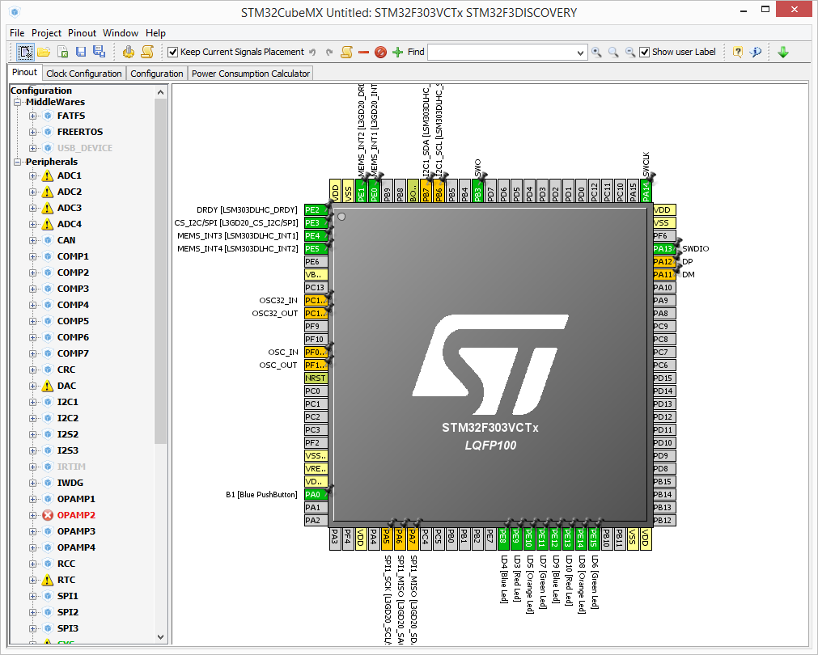Click the OPAMP2 red error icon
Image resolution: width=818 pixels, height=655 pixels.
pyautogui.click(x=47, y=515)
